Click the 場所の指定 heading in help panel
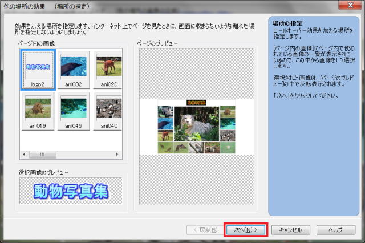 287,23
